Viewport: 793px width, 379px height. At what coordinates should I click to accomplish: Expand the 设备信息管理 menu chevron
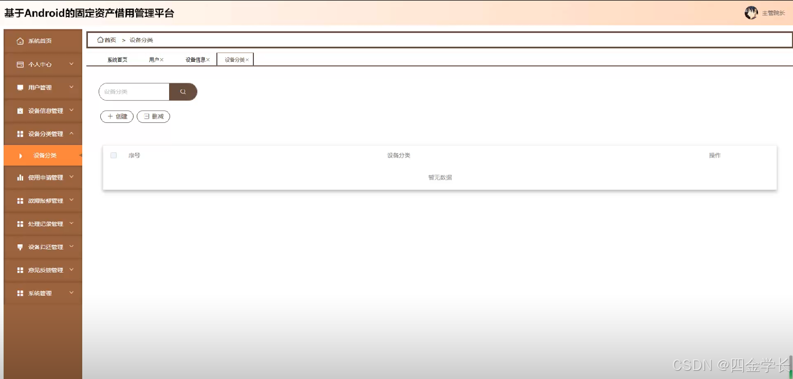click(x=71, y=111)
